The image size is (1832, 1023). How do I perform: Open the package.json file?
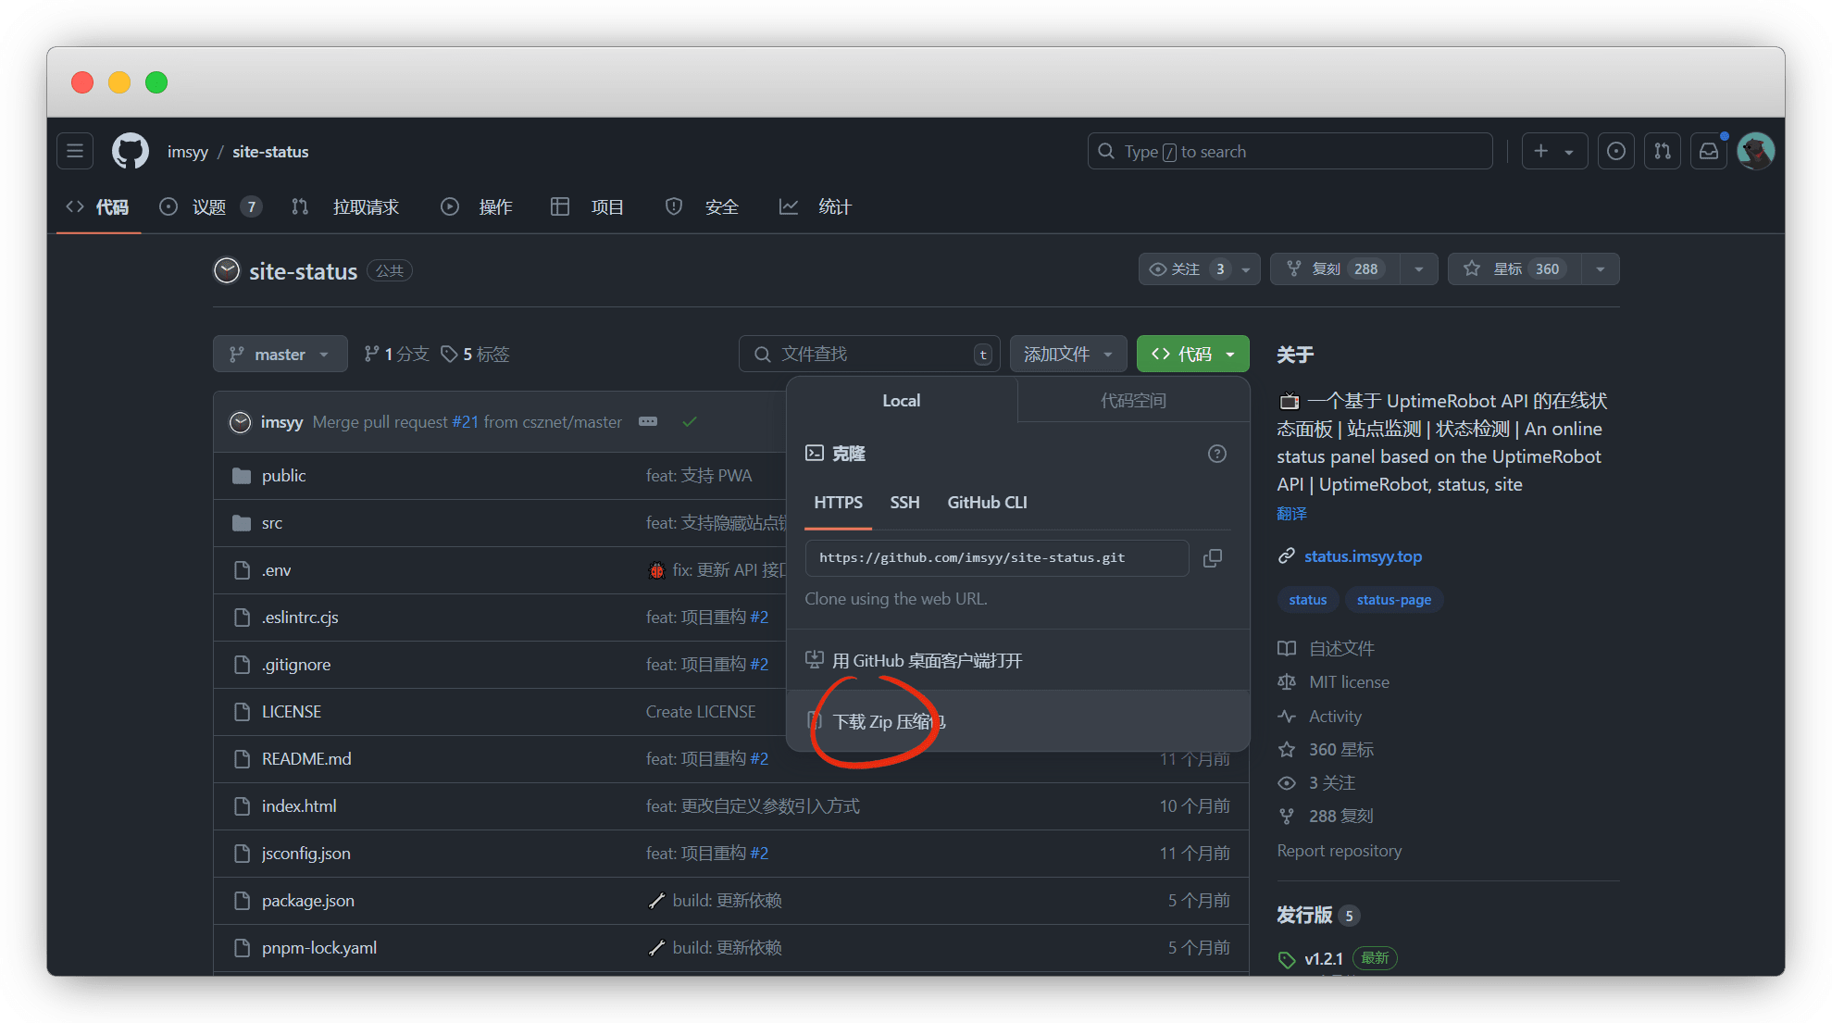click(307, 901)
